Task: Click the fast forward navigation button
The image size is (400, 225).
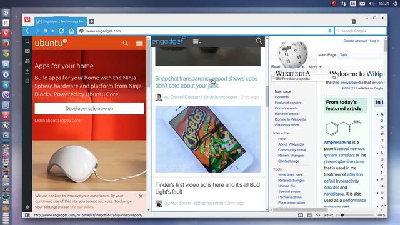Action: [x=53, y=31]
